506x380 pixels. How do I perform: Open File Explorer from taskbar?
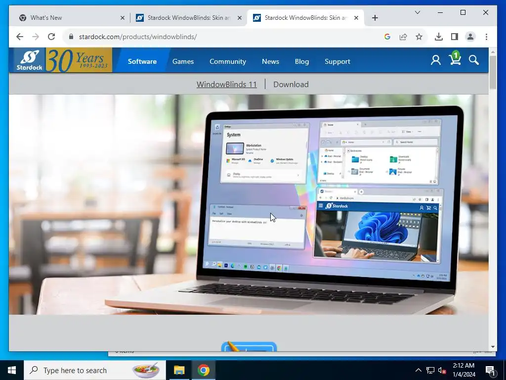(x=179, y=370)
